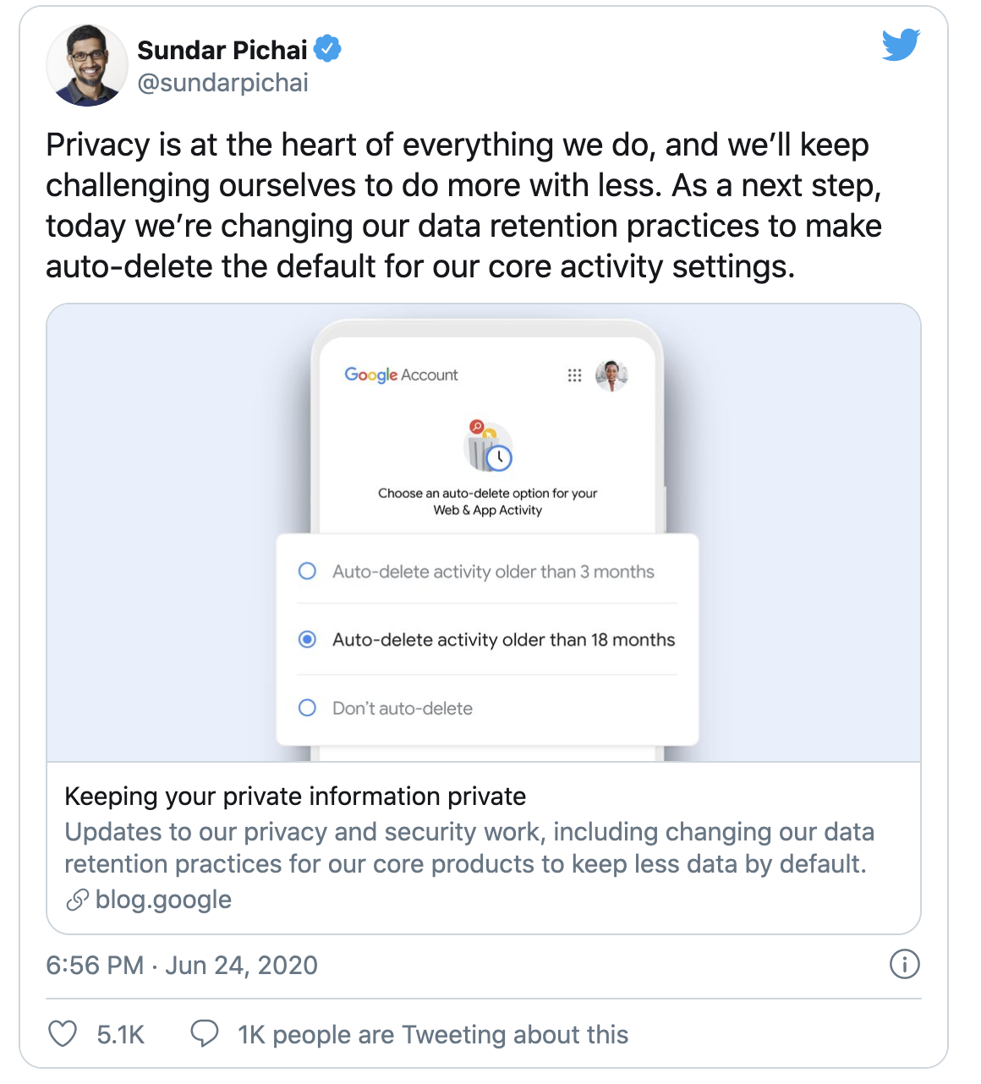Click the reply speech bubble icon

tap(205, 1033)
